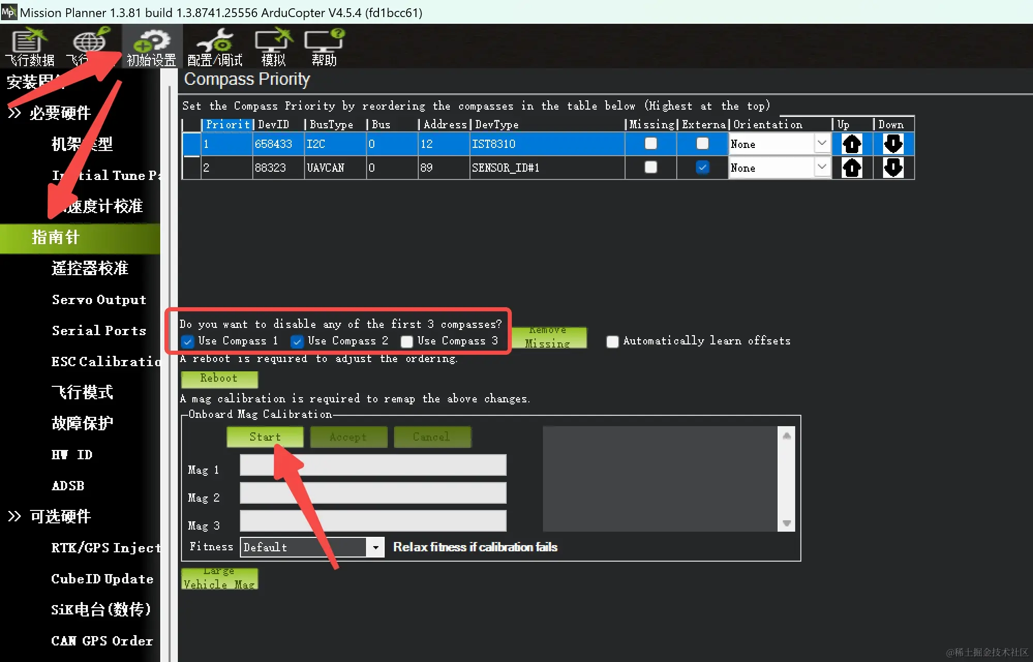Select Servo Output in the sidebar

(99, 299)
